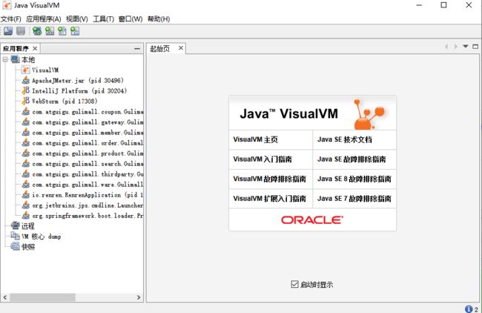The height and width of the screenshot is (313, 482).
Task: Click the scrollbar right arrow in applications panel
Action: (x=139, y=297)
